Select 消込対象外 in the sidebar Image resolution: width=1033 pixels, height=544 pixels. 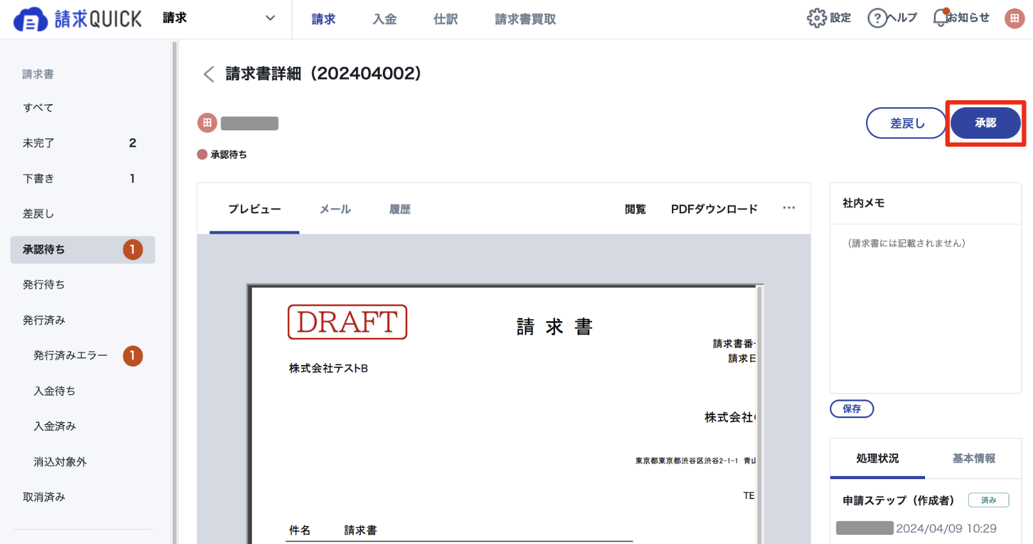(60, 462)
